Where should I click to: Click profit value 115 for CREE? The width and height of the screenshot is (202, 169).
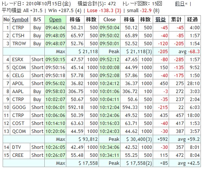pyautogui.click(x=164, y=155)
